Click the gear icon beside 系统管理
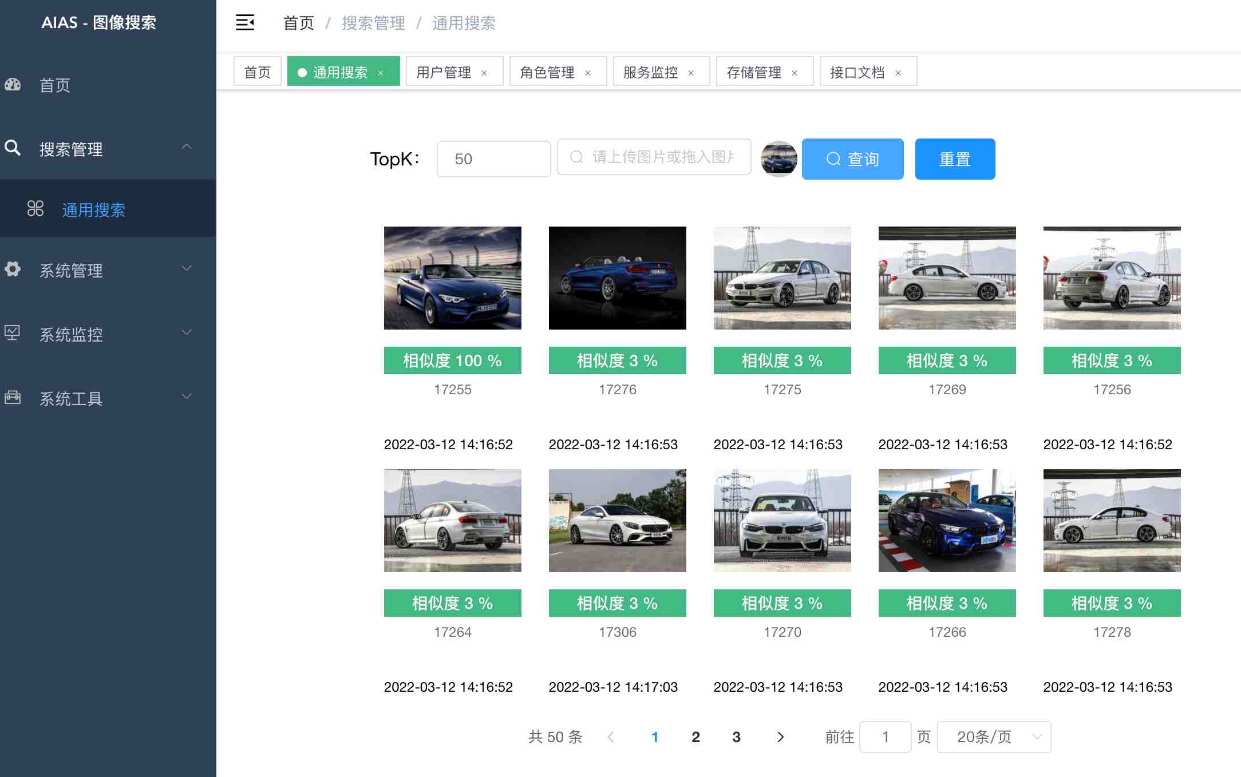This screenshot has height=777, width=1241. pos(13,269)
